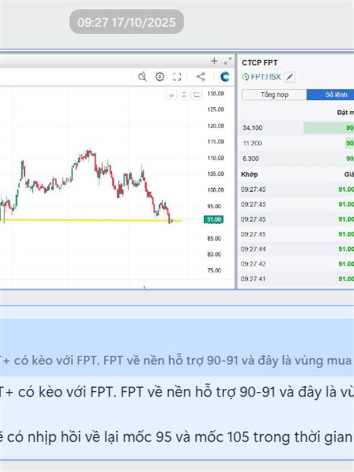This screenshot has height=472, width=354.
Task: Click the 120.00 price axis label
Action: tap(215, 126)
